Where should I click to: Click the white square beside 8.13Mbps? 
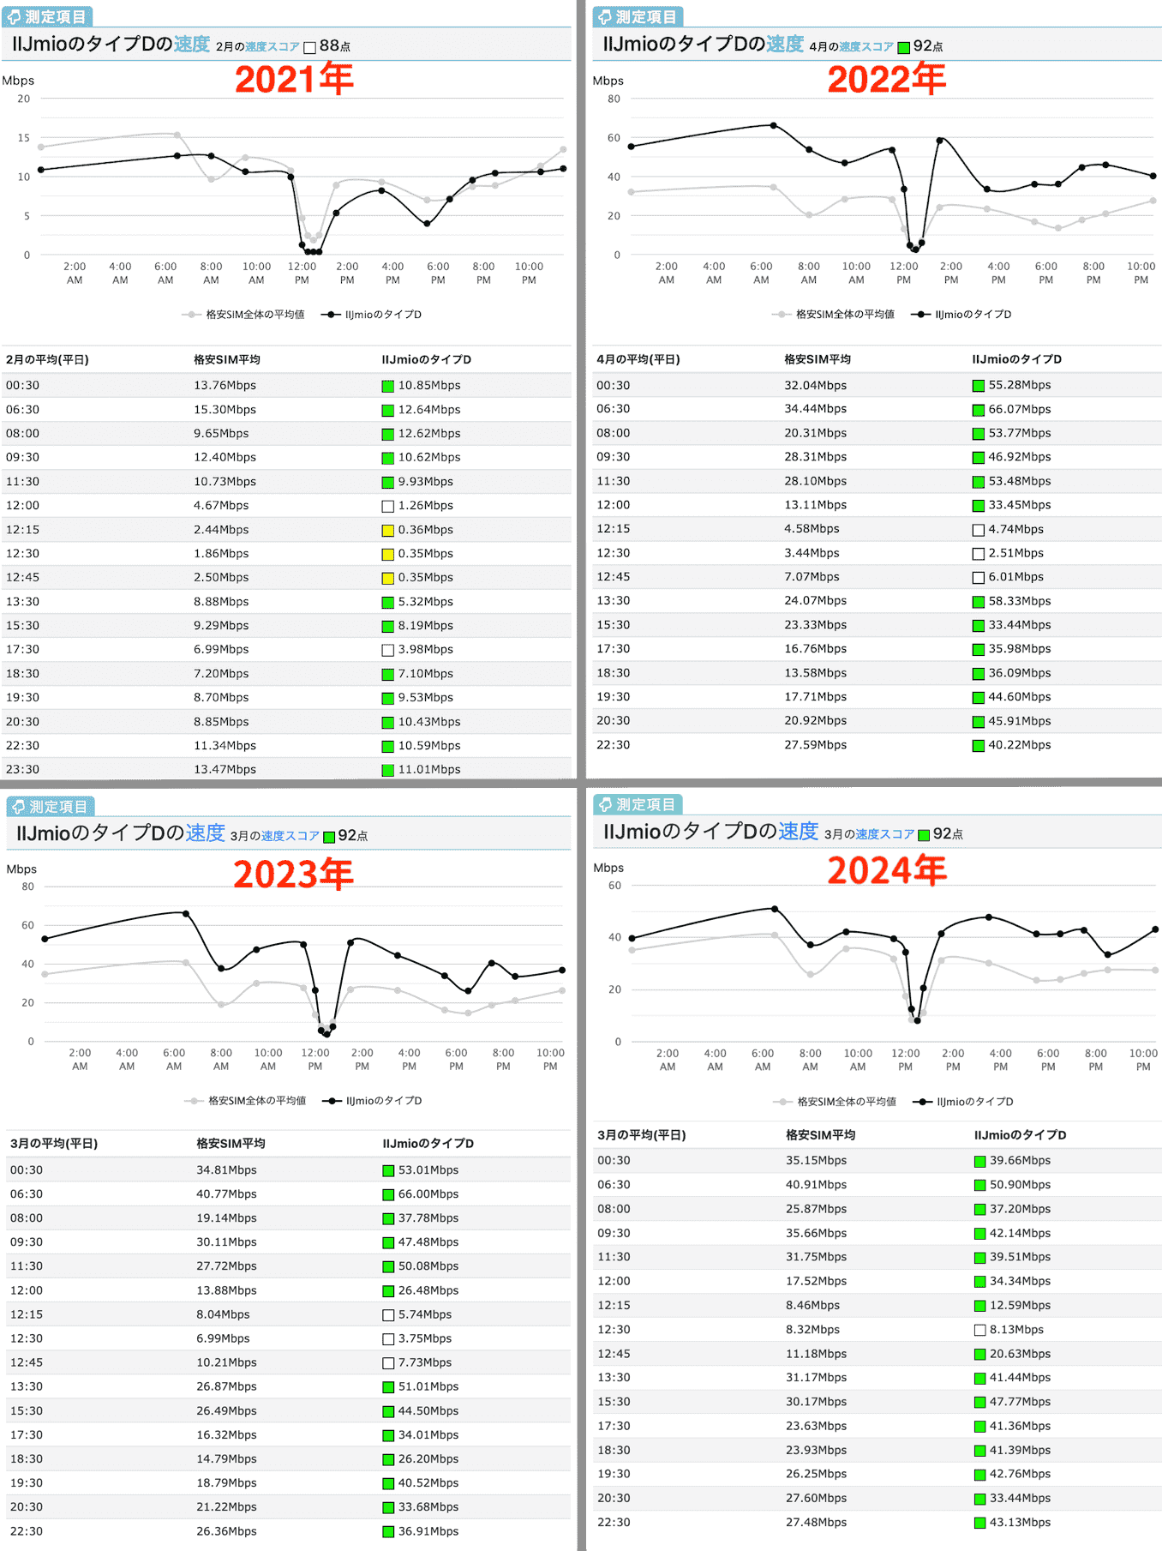pos(980,1331)
